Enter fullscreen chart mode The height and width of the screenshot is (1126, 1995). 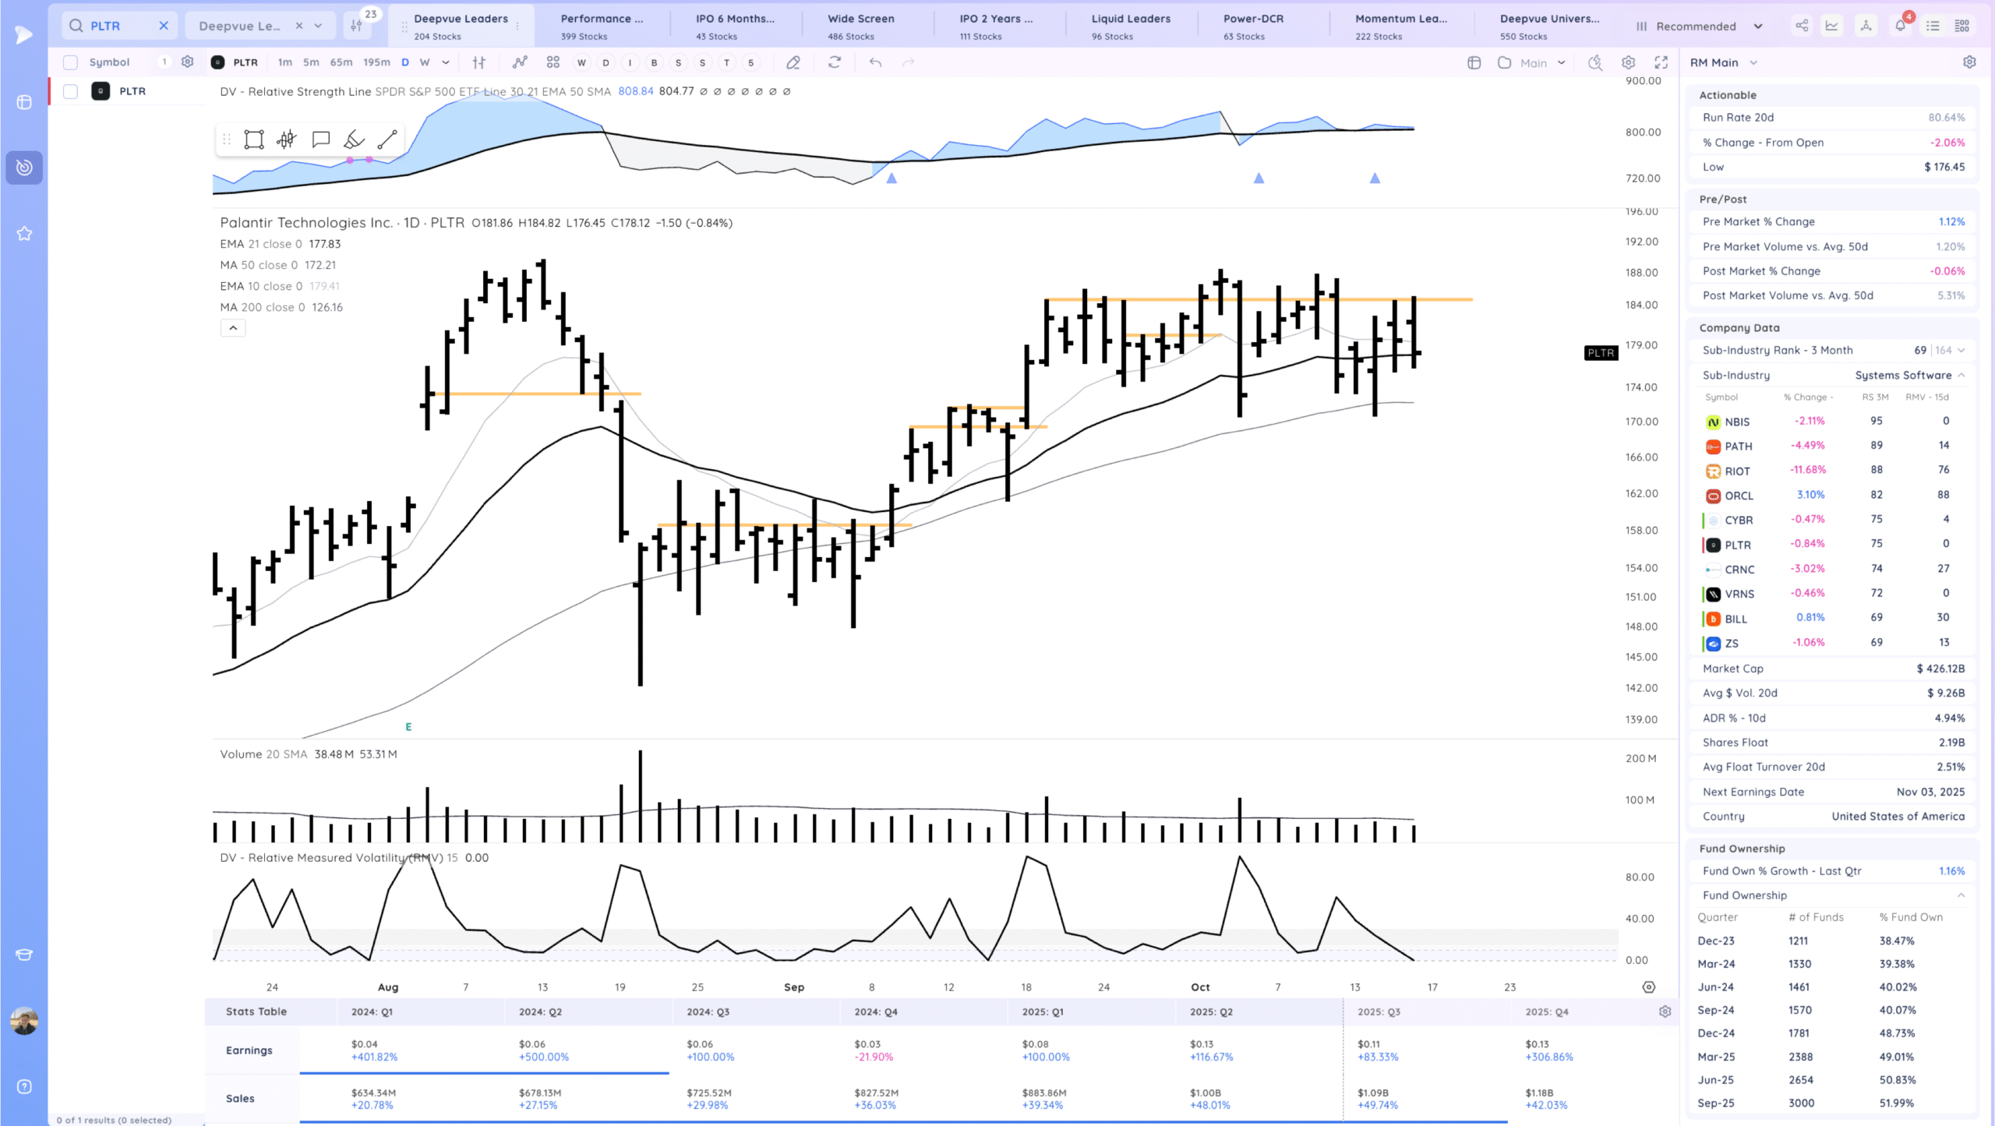point(1661,62)
